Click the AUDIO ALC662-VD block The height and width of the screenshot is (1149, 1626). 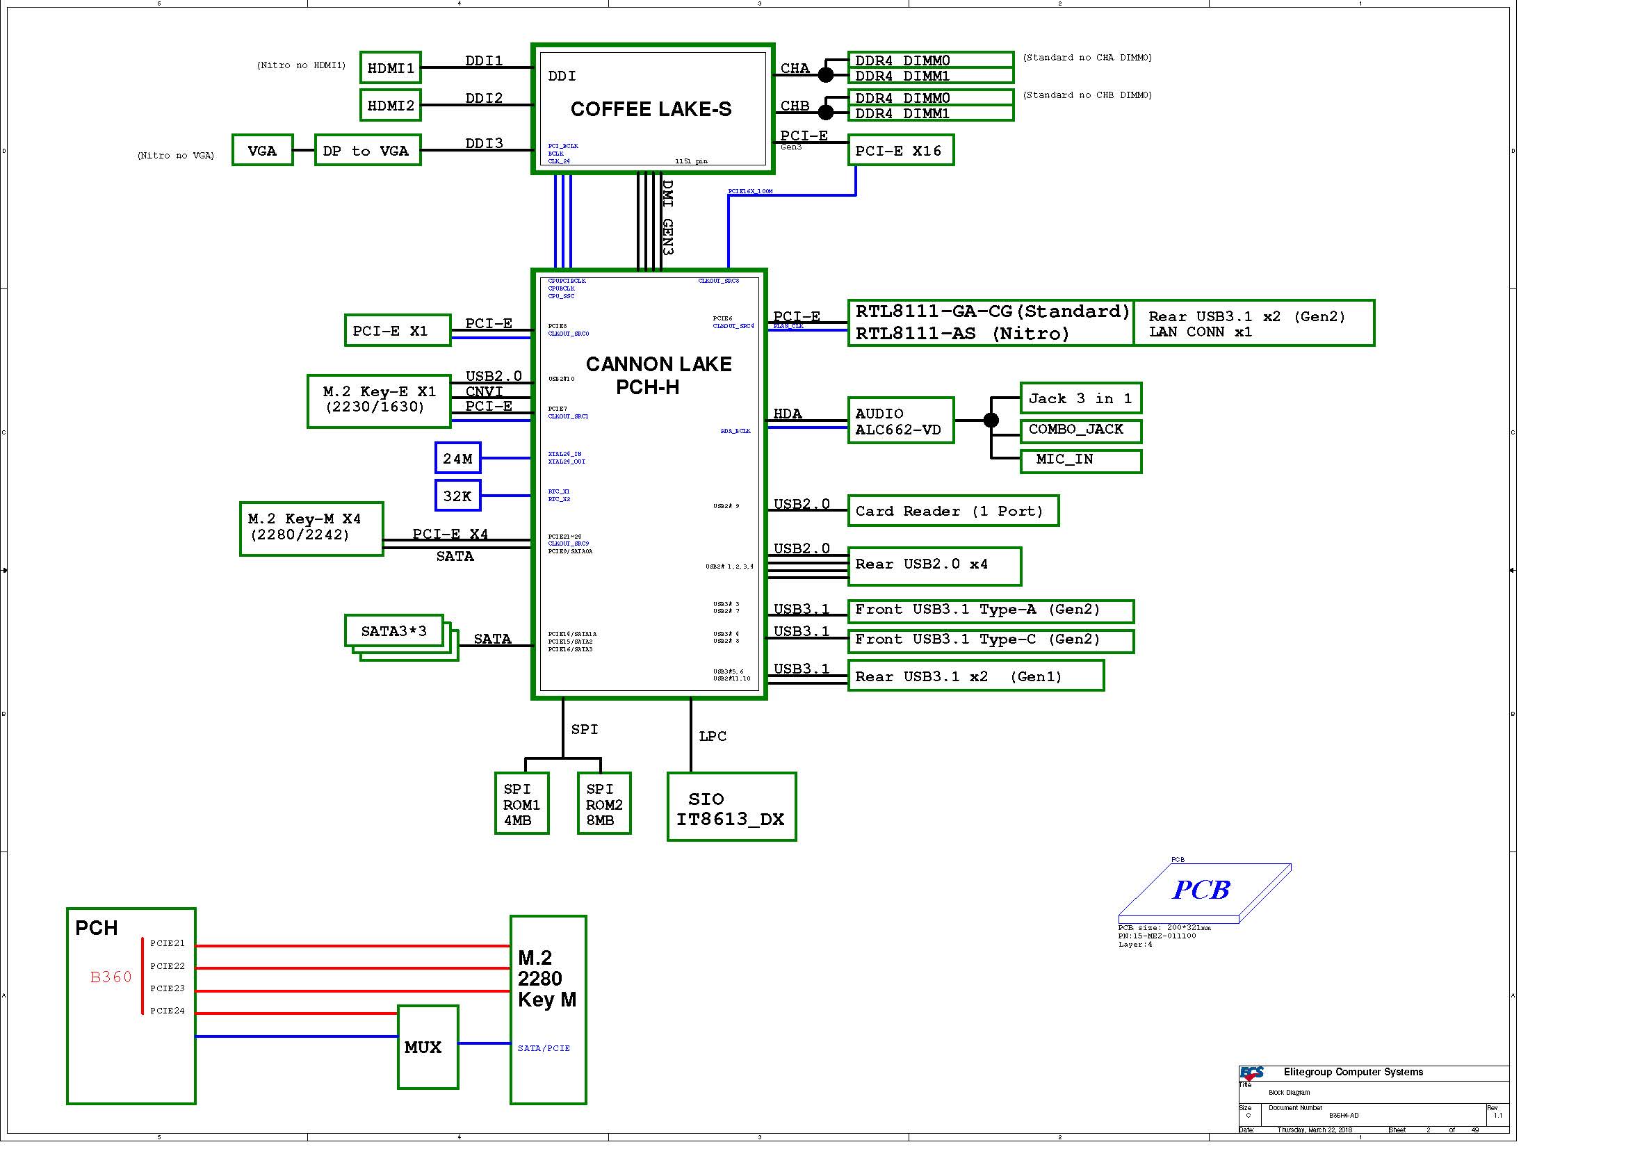[x=901, y=421]
